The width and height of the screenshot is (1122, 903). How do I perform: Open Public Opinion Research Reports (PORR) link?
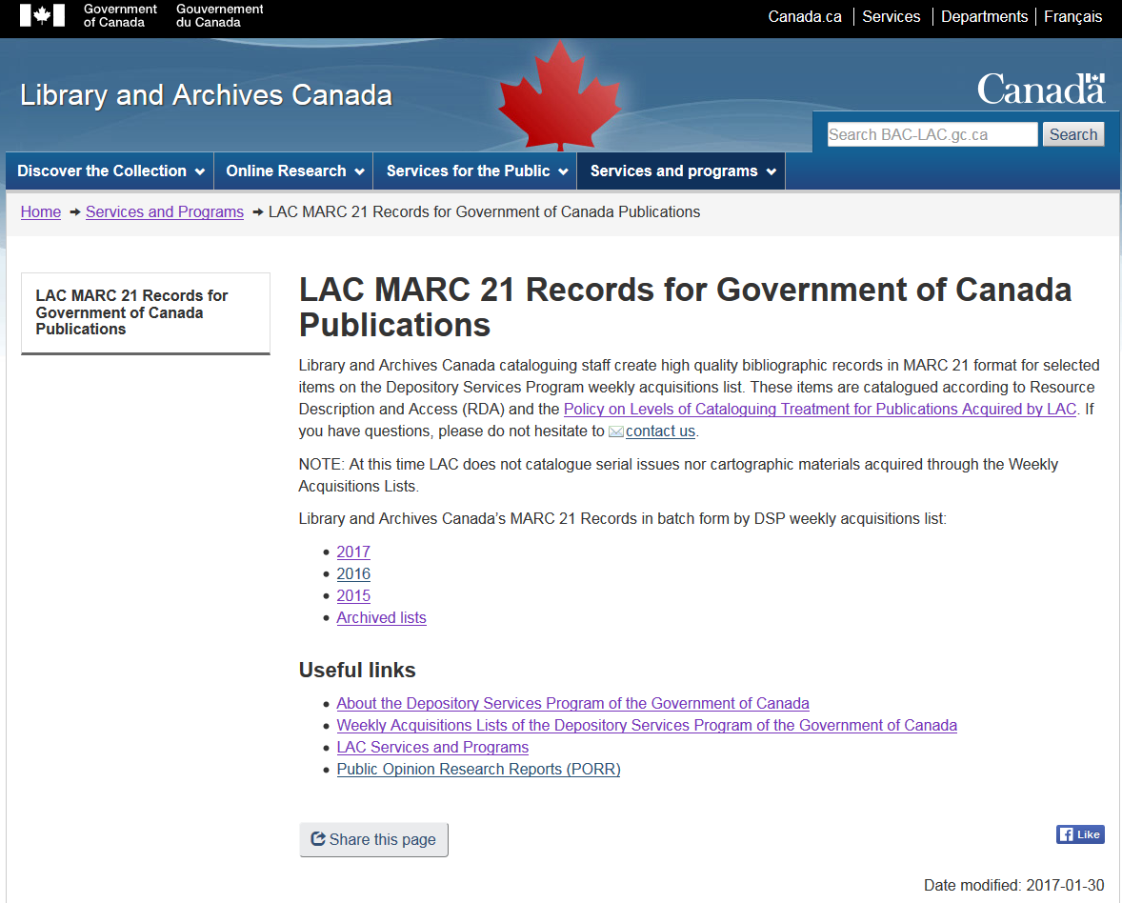tap(478, 770)
